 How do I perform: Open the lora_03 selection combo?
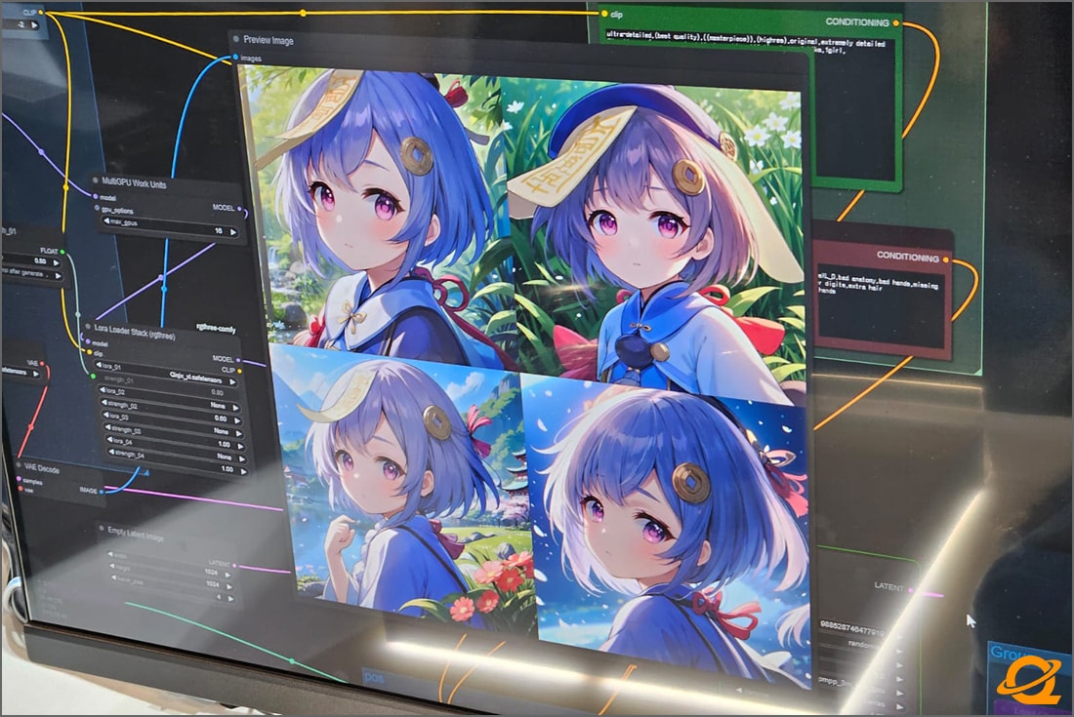click(x=173, y=423)
